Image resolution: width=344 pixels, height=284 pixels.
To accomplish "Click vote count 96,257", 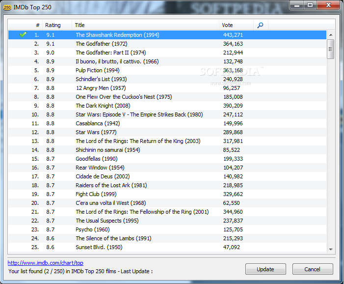I will (x=232, y=88).
